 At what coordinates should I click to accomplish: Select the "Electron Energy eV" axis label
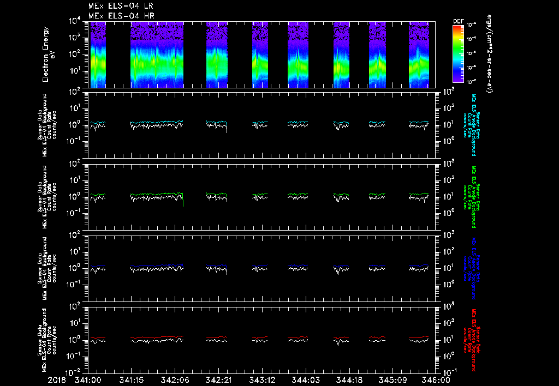coord(48,55)
